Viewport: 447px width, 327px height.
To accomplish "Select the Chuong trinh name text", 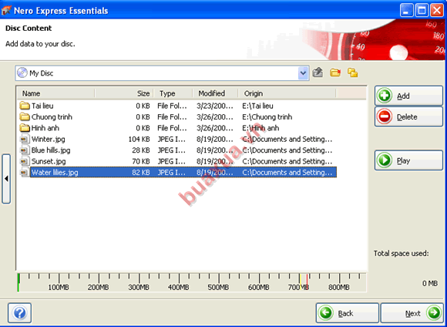I will pos(52,117).
